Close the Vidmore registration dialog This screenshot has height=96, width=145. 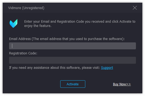point(135,8)
